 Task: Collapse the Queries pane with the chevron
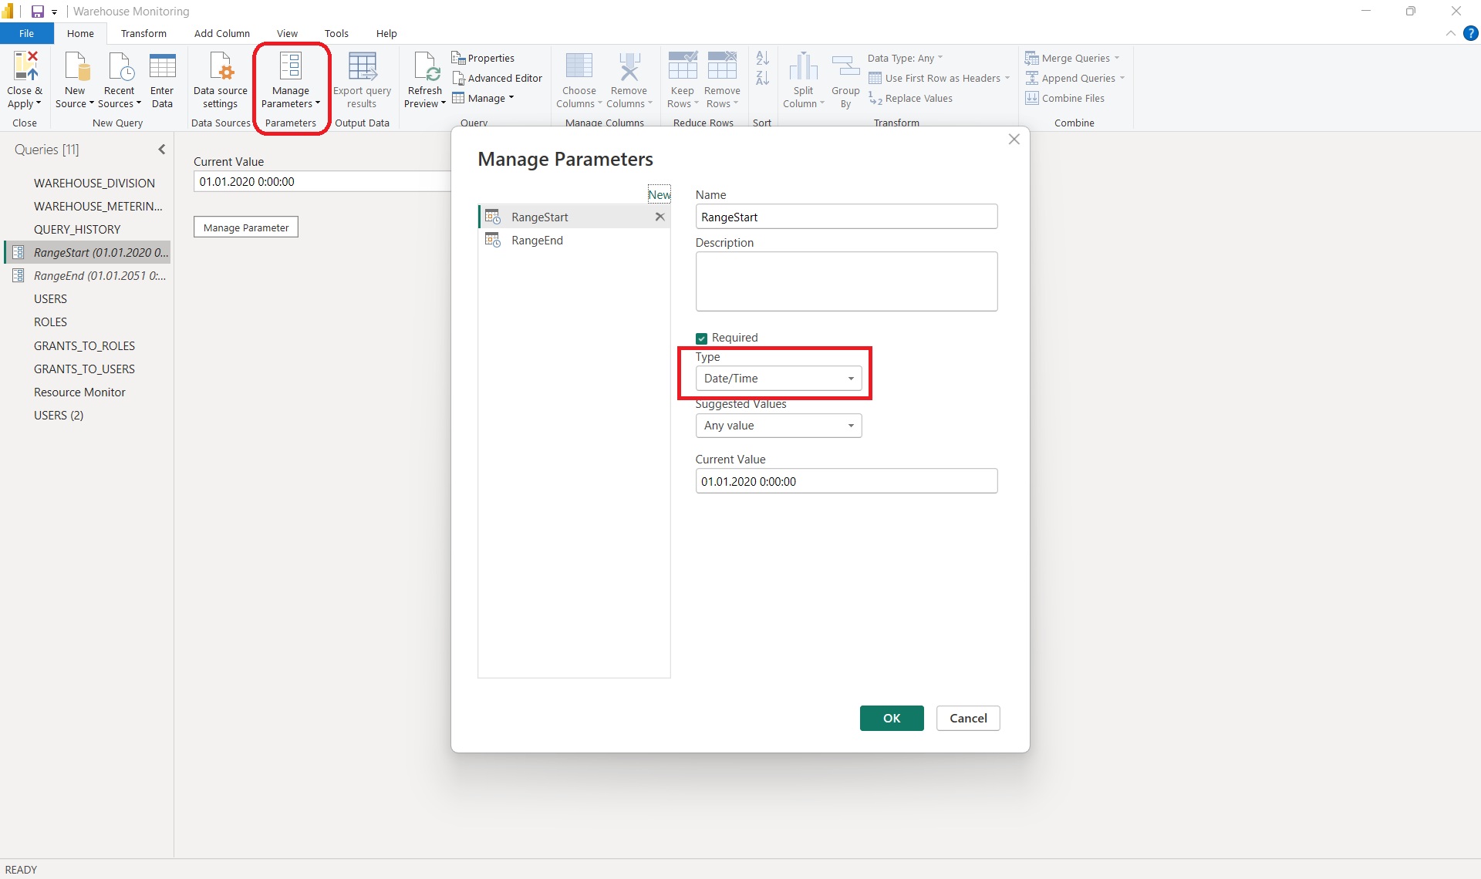[x=162, y=150]
